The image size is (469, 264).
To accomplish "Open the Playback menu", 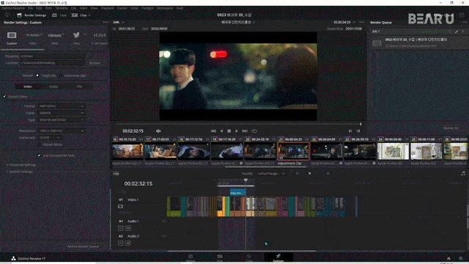I will point(108,8).
